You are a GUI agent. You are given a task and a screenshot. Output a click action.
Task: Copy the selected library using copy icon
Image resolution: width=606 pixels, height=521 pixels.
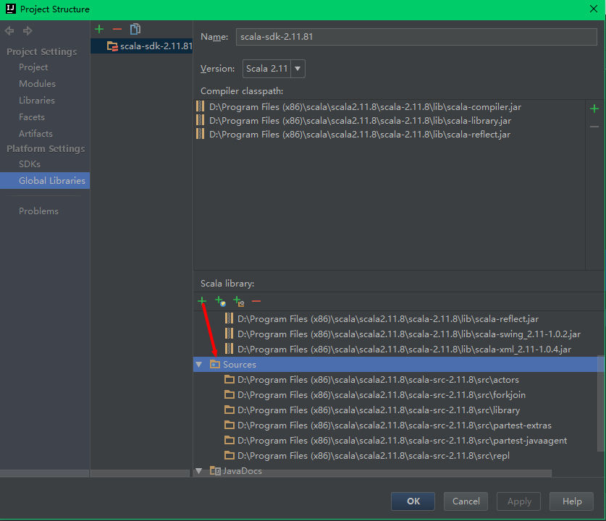click(x=135, y=29)
